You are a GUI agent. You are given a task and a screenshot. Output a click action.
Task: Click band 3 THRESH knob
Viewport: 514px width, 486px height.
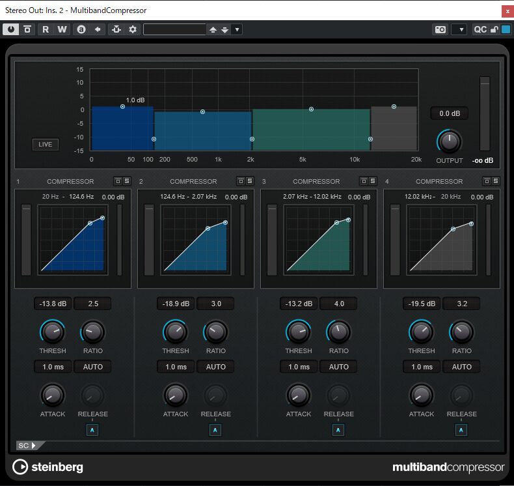pos(299,332)
